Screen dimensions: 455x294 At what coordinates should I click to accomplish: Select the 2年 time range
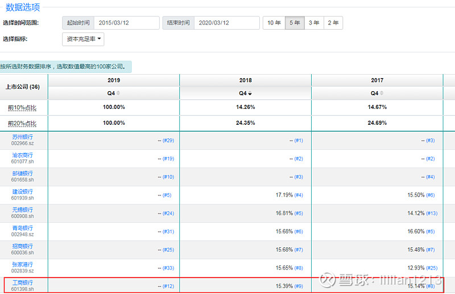[x=333, y=23]
